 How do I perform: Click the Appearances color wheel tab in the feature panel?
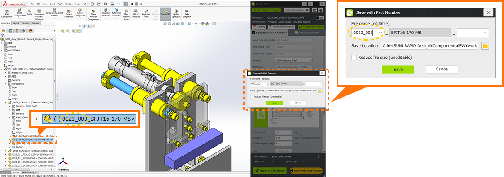coord(30,30)
